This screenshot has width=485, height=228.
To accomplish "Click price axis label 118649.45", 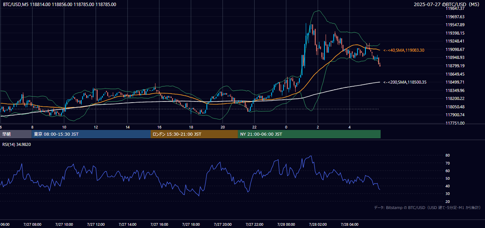I will 455,74.
